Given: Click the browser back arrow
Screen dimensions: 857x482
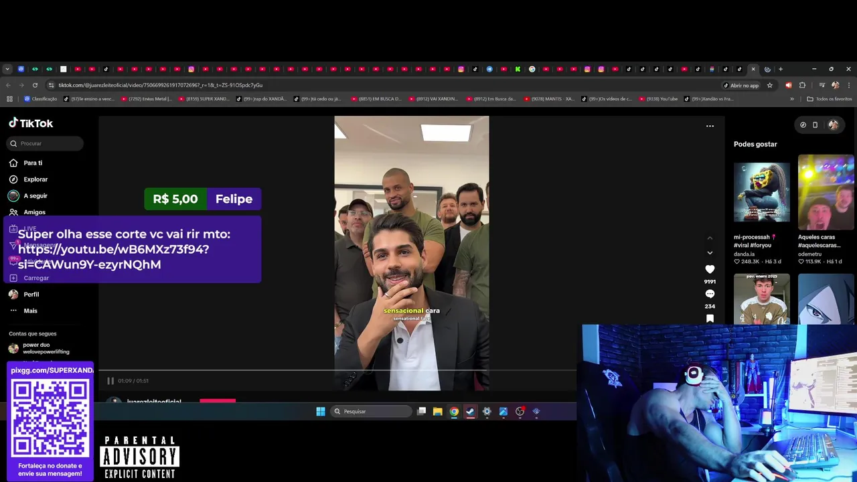Looking at the screenshot, I should point(8,85).
